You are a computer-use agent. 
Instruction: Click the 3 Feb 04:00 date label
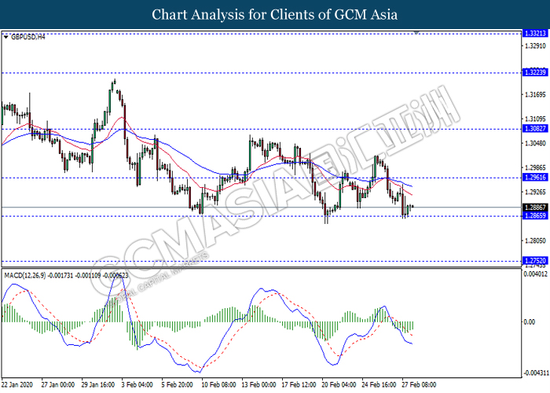tap(137, 384)
